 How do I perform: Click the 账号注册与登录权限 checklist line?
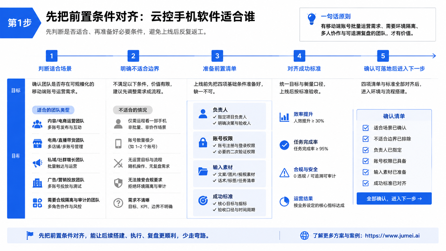pos(234,146)
